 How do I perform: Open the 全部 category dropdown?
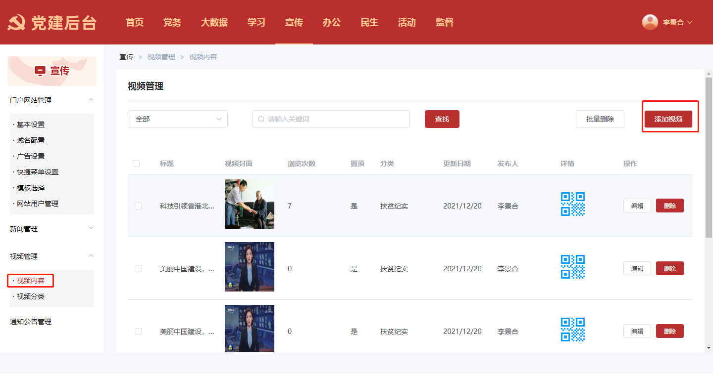point(177,119)
